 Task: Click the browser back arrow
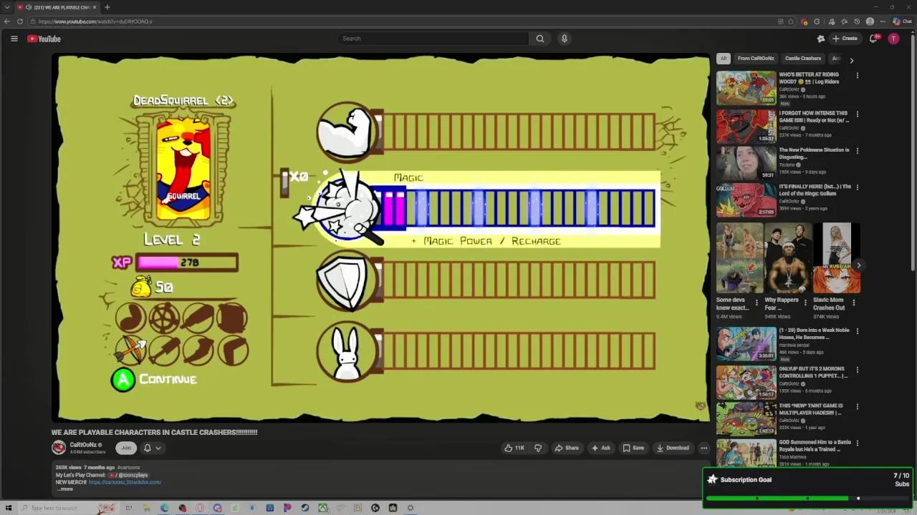coord(7,21)
